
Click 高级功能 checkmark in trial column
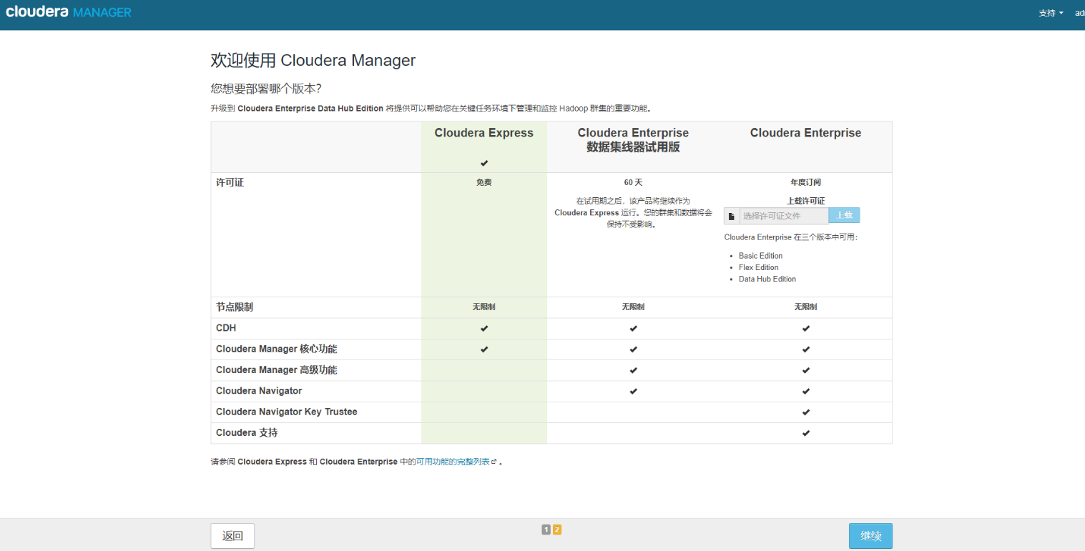coord(633,370)
